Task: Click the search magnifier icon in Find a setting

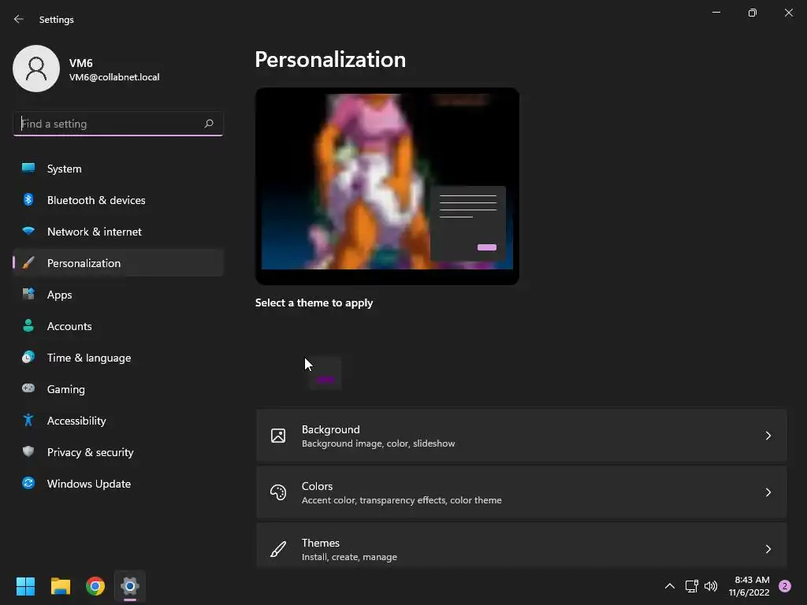Action: click(x=208, y=124)
